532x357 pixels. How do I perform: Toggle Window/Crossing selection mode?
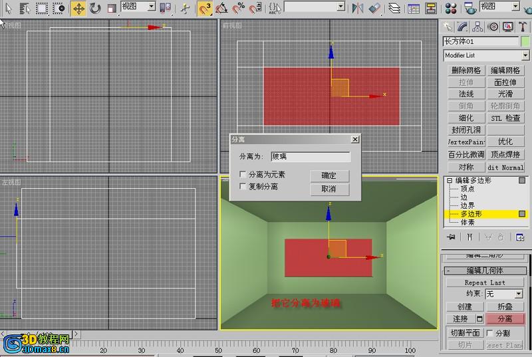click(x=59, y=8)
